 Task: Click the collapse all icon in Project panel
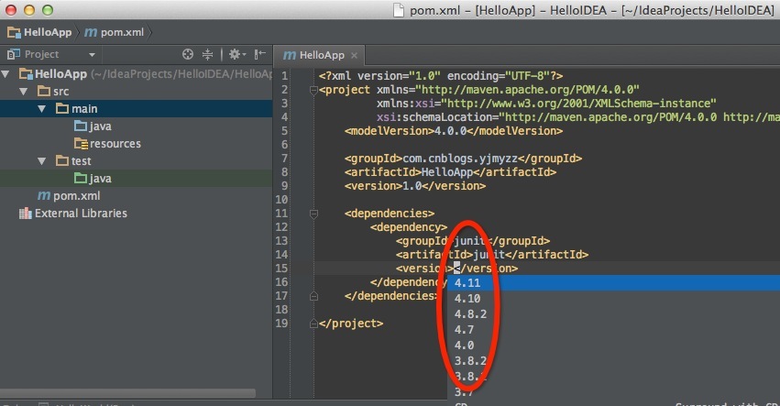[x=207, y=54]
